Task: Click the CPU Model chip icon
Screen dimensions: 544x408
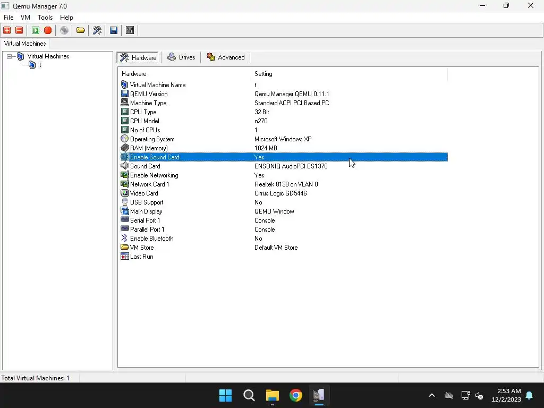Action: 124,121
